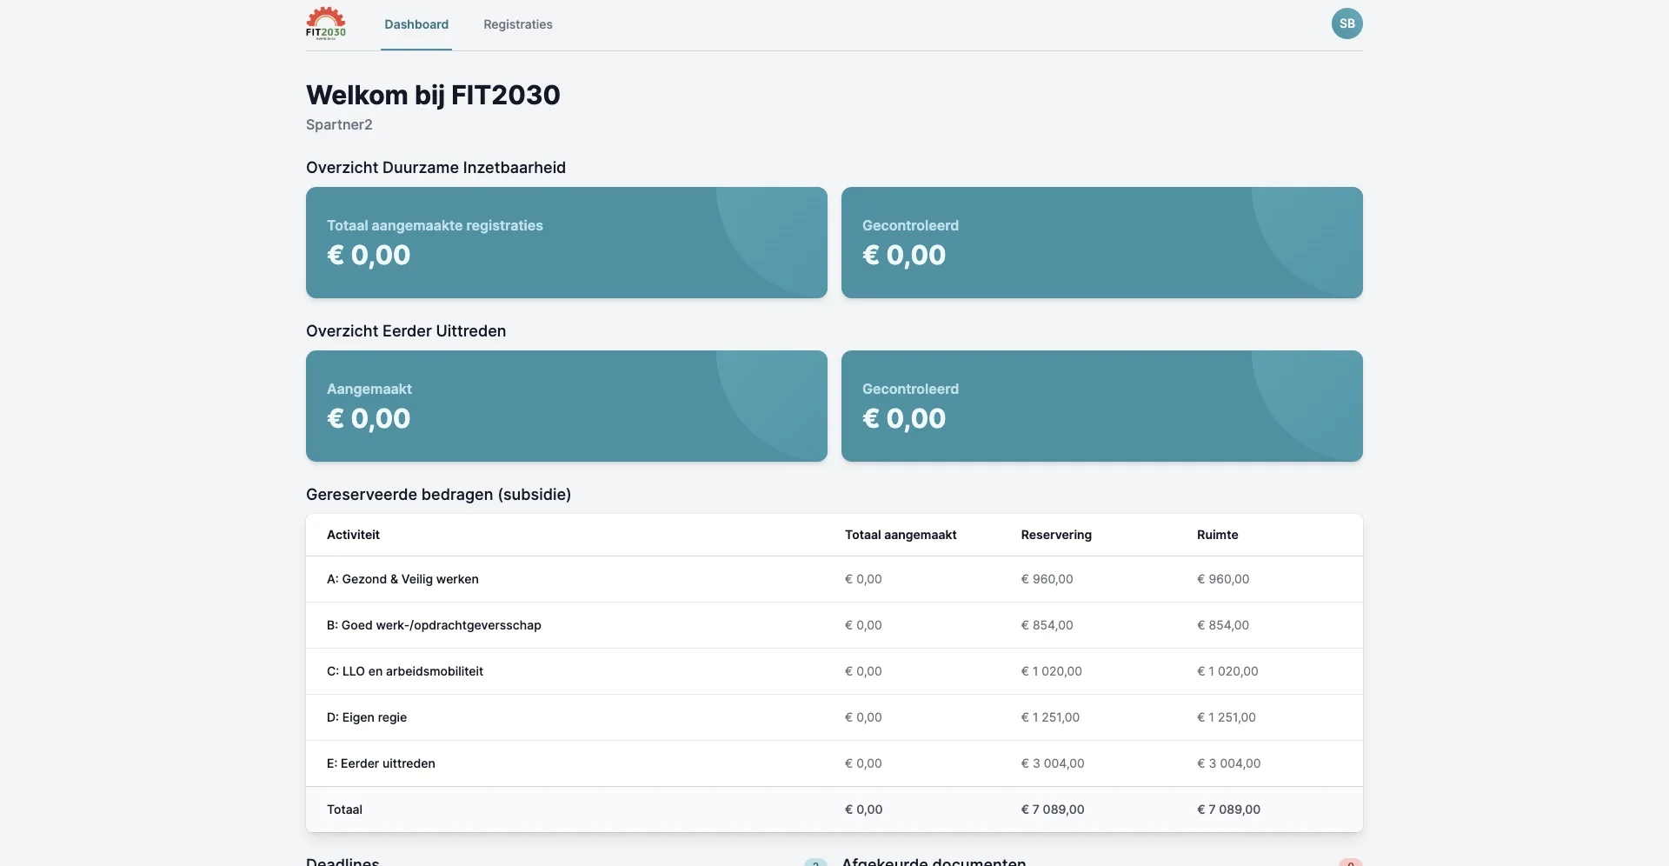Click the Activiteit column header

(353, 535)
